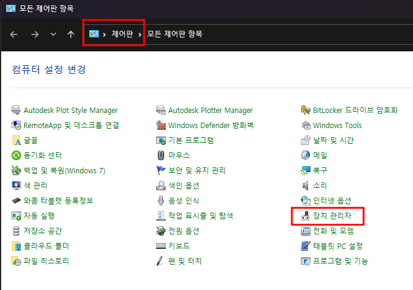Click the 전원 옵션 icon
Viewport: 413px width, 290px height.
pos(160,231)
